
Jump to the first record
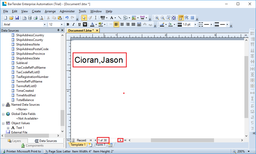[x=91, y=140]
